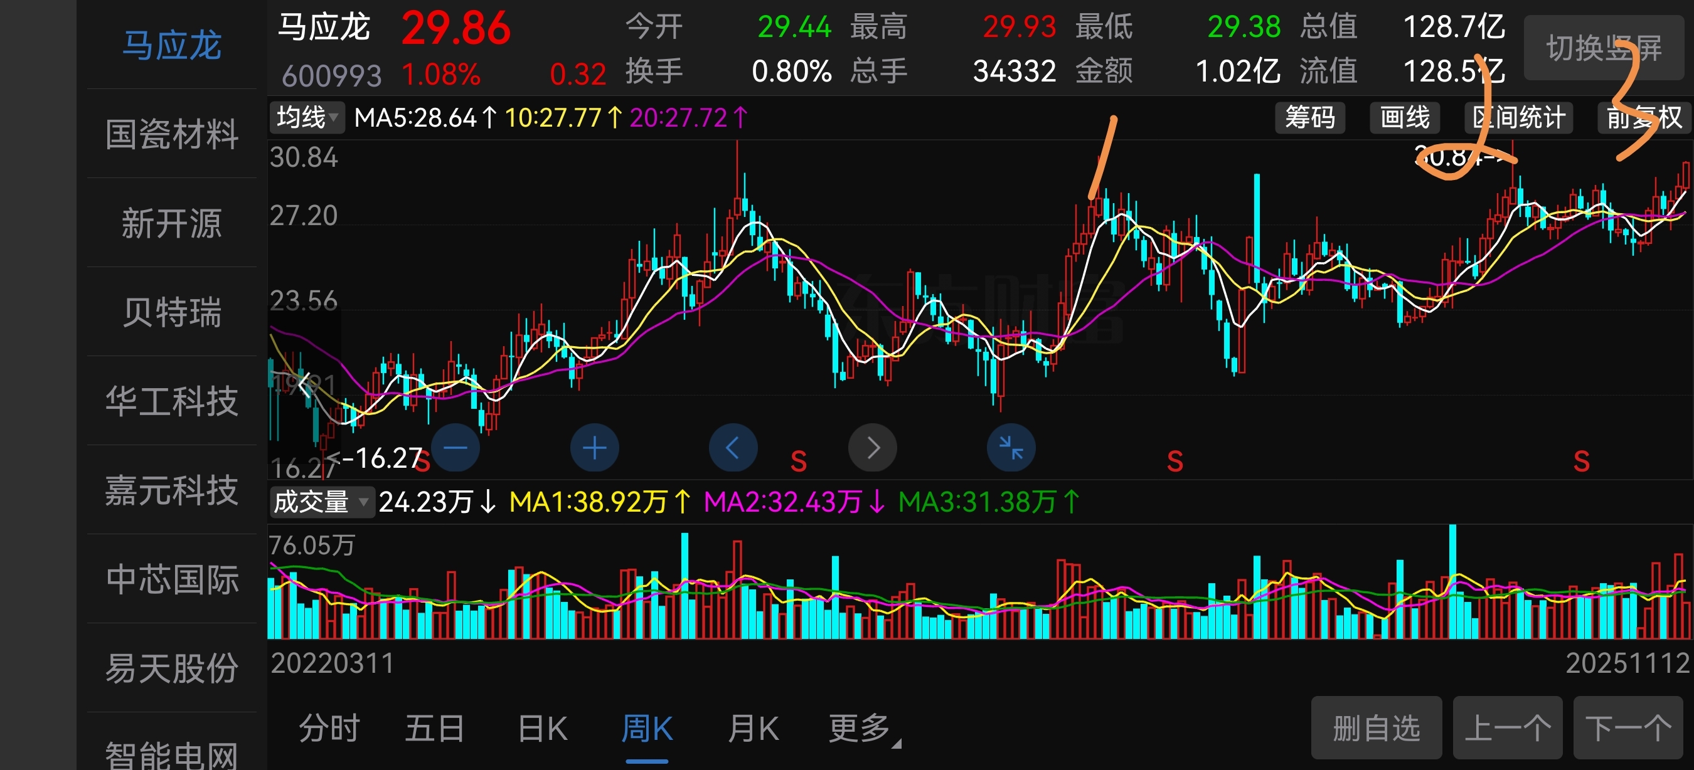Image resolution: width=1694 pixels, height=770 pixels.
Task: Switch to the 日K tab
Action: coord(543,729)
